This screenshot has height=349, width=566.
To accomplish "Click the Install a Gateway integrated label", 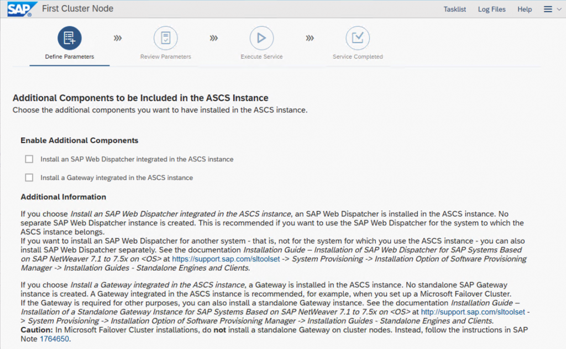I will click(117, 178).
